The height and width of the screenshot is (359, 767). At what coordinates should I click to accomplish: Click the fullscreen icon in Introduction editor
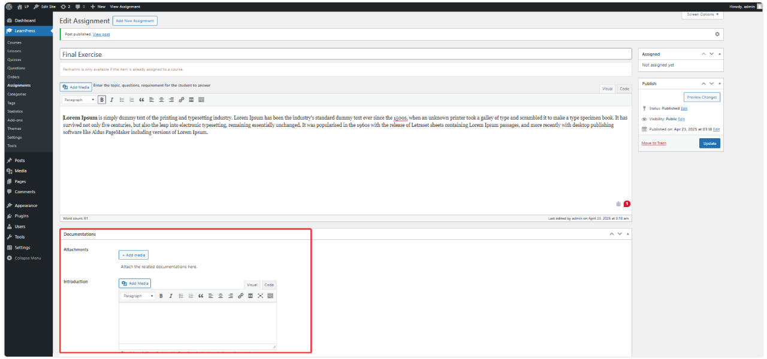pos(260,296)
